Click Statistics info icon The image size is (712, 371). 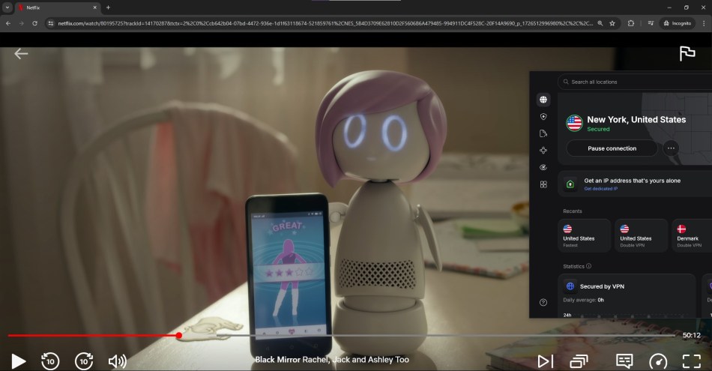tap(588, 266)
